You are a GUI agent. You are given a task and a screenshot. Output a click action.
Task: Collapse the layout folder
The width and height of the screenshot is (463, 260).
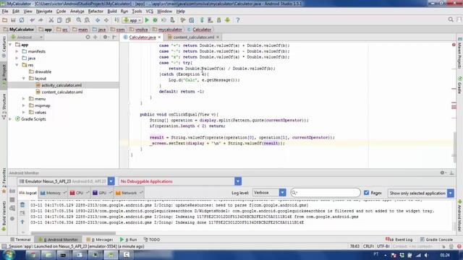coord(24,79)
